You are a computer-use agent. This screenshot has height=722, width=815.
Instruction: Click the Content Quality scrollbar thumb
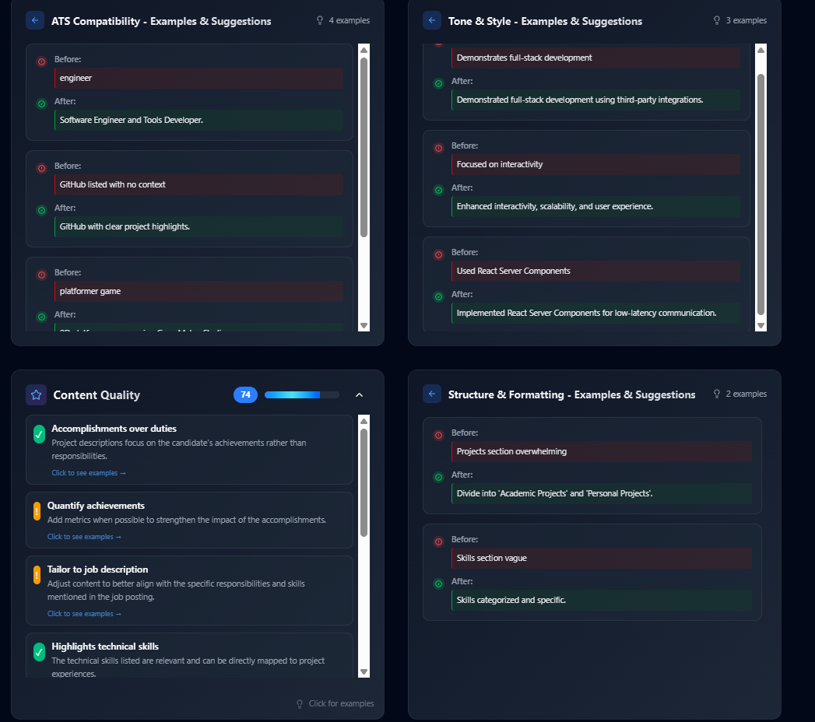(x=364, y=482)
